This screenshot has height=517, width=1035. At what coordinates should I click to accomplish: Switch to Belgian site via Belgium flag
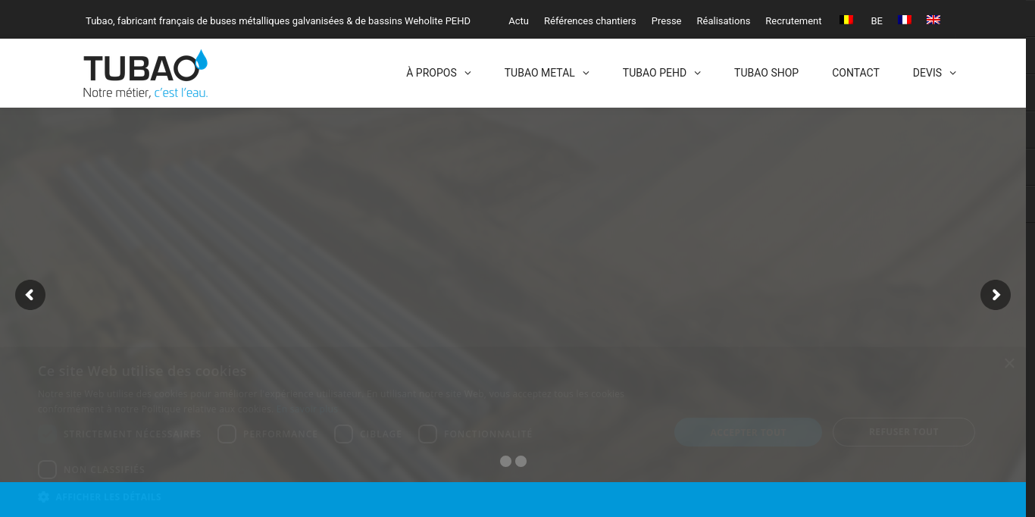point(846,20)
